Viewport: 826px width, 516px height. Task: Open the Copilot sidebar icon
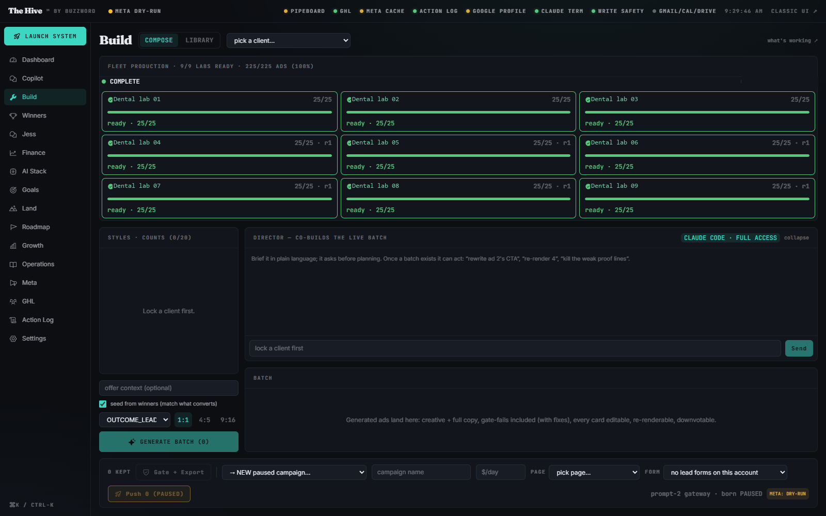point(13,78)
